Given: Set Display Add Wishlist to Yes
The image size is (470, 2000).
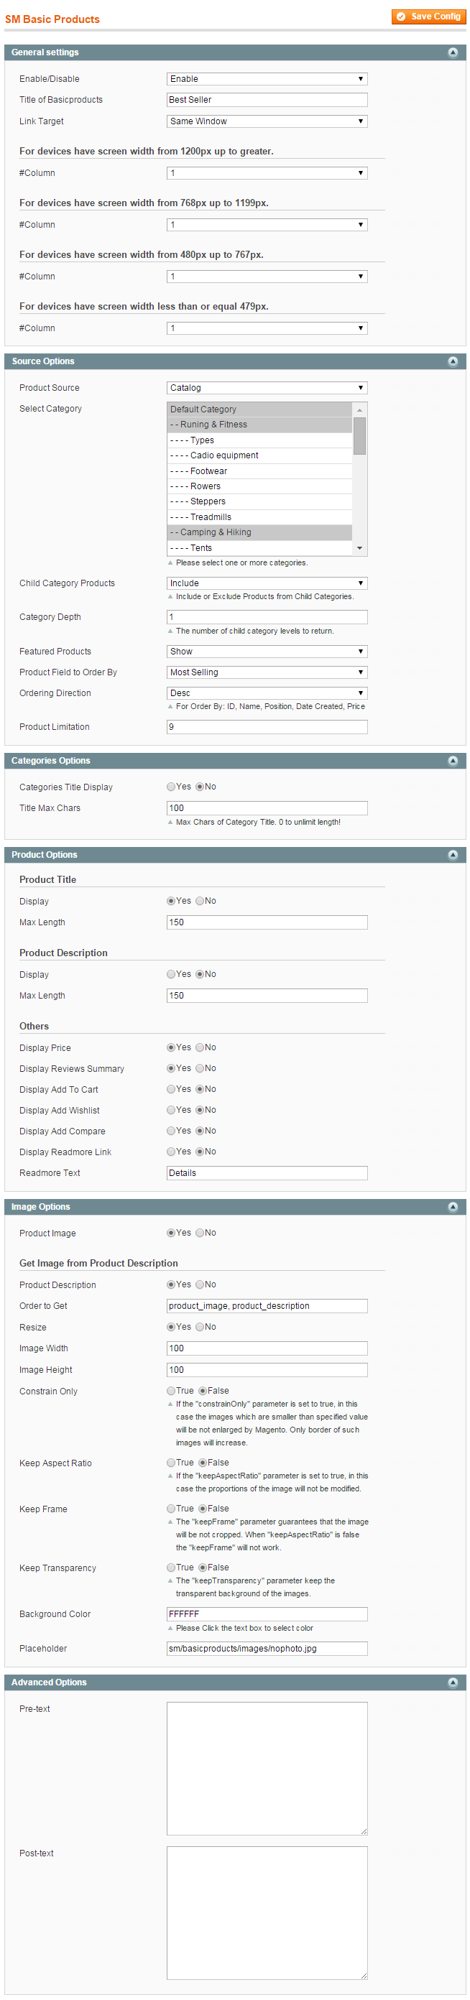Looking at the screenshot, I should click(x=171, y=1110).
